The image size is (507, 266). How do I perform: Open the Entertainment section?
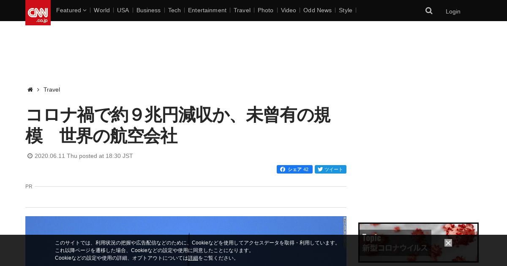click(207, 10)
